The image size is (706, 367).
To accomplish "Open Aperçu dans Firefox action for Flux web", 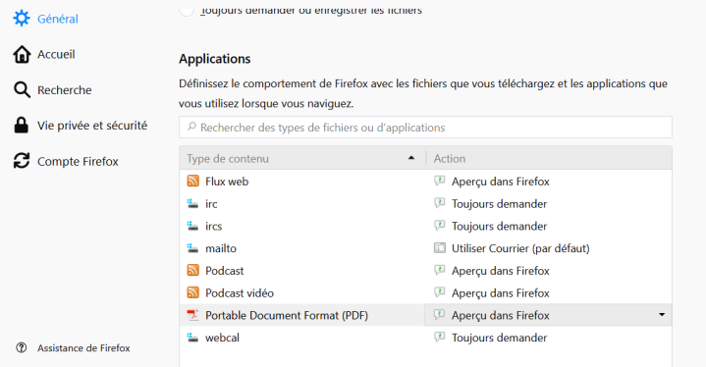I will click(500, 182).
